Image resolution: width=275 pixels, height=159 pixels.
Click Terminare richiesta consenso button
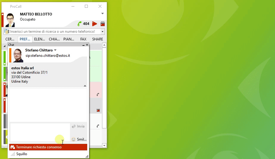coord(48,147)
